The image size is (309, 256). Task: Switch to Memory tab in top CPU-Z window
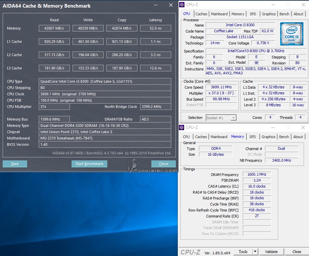coord(238,14)
